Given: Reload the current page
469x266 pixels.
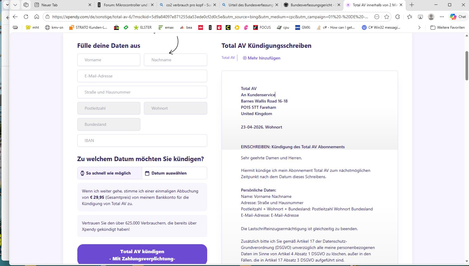Looking at the screenshot, I should (26, 17).
